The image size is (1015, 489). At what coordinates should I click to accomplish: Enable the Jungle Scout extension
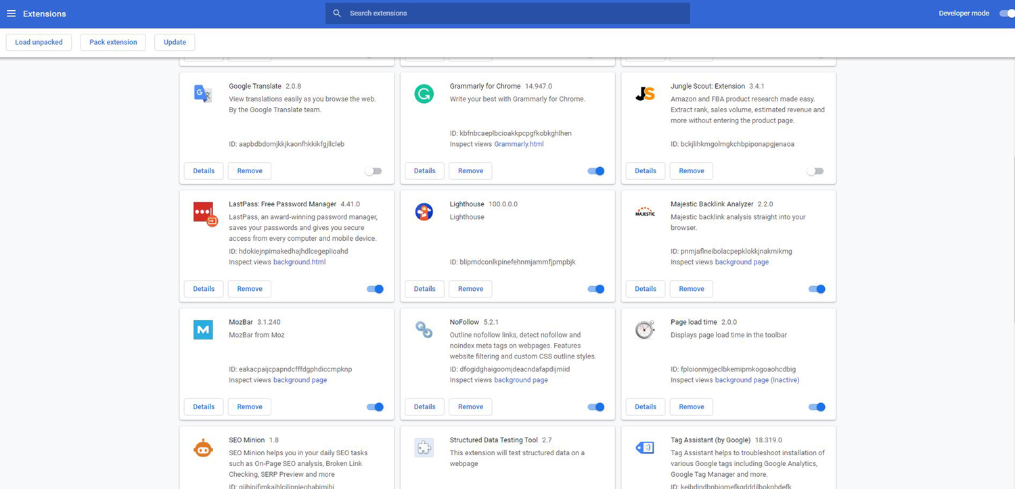coord(815,171)
